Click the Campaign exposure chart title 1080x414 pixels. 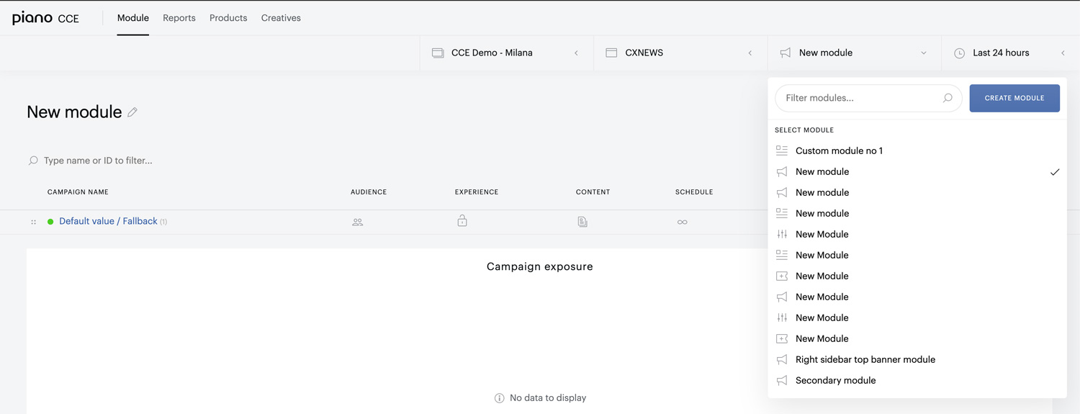click(x=540, y=266)
